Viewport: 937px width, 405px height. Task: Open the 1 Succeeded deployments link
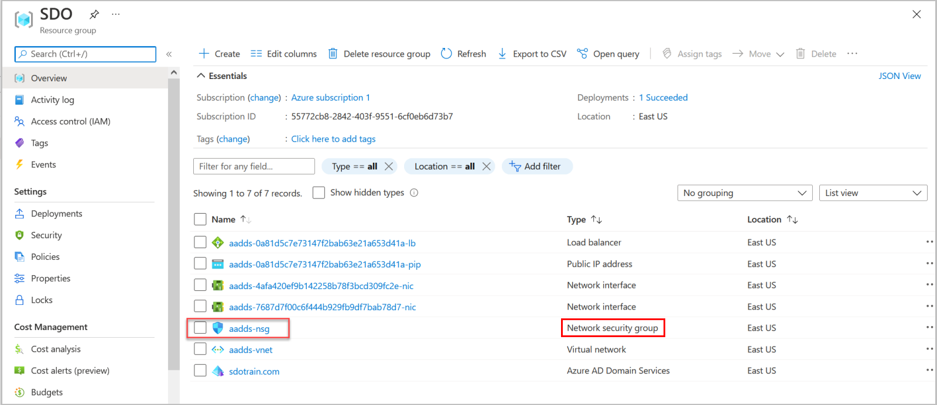tap(663, 98)
